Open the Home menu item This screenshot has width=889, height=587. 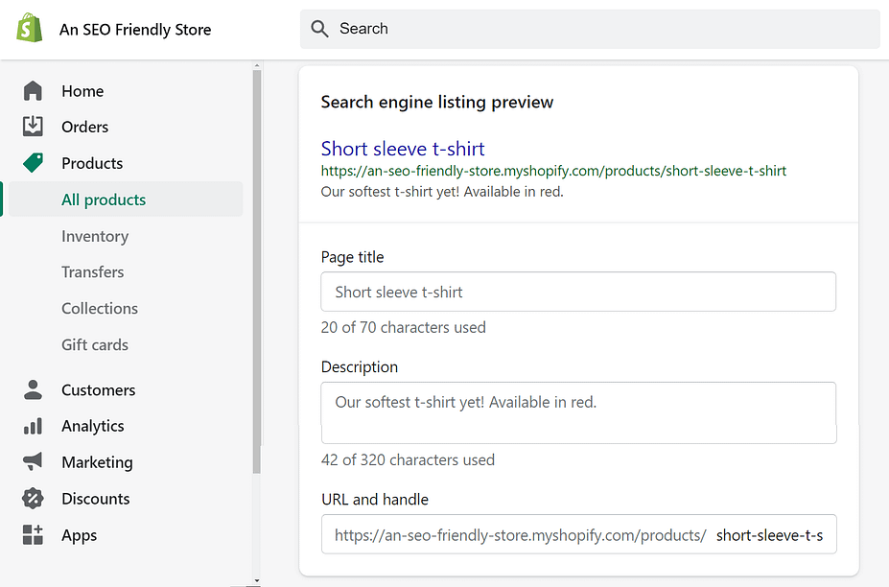pyautogui.click(x=82, y=91)
